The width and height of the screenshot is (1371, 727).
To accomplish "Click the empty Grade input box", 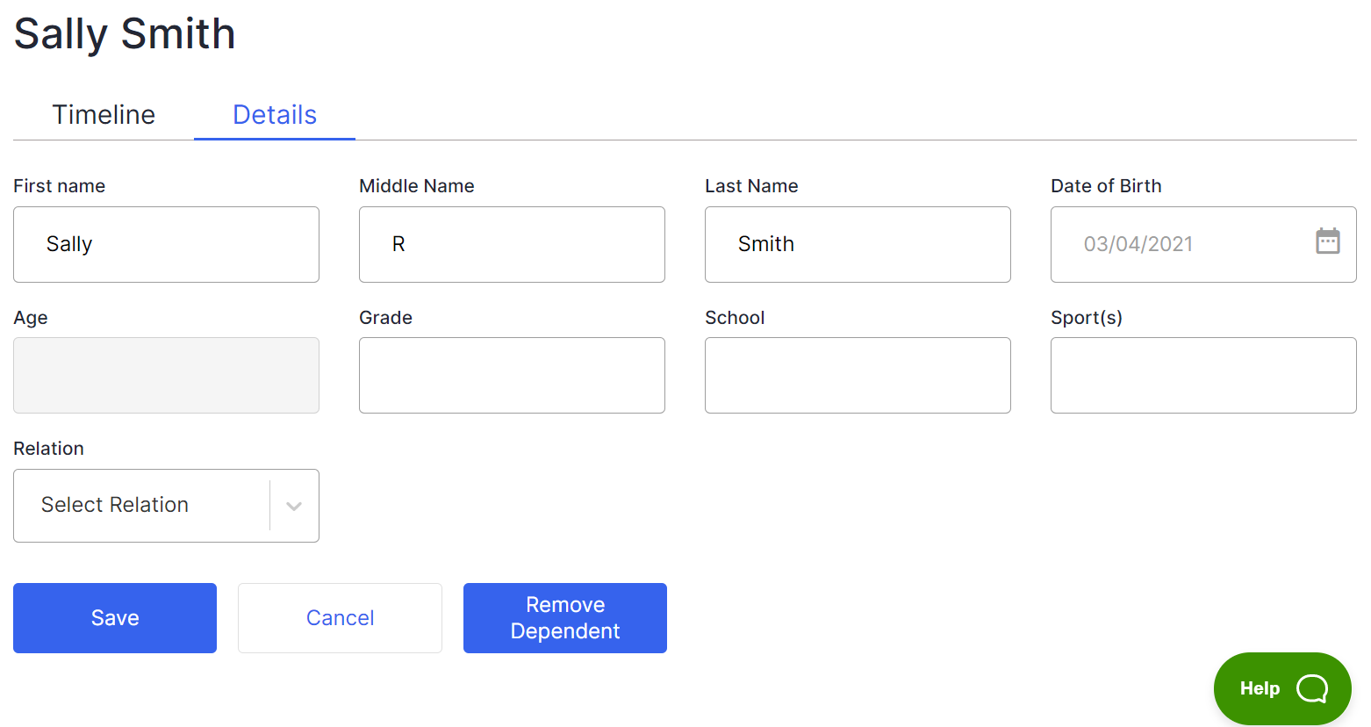I will (x=512, y=375).
